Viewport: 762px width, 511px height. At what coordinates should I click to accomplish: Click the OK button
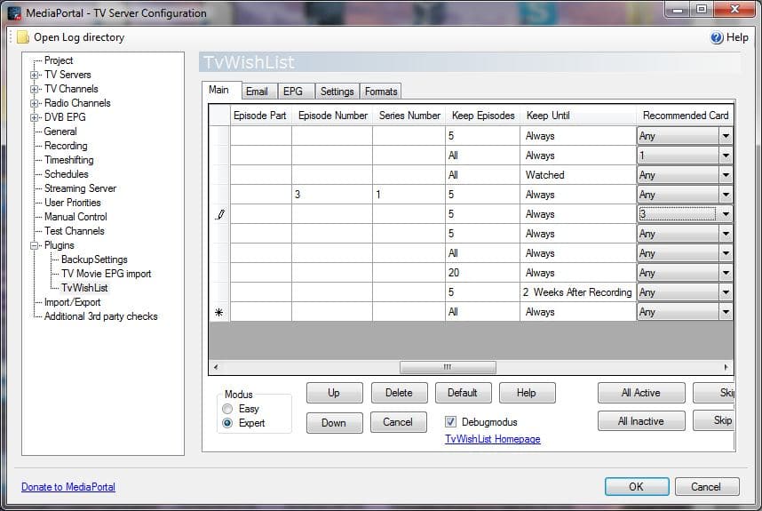coord(637,487)
